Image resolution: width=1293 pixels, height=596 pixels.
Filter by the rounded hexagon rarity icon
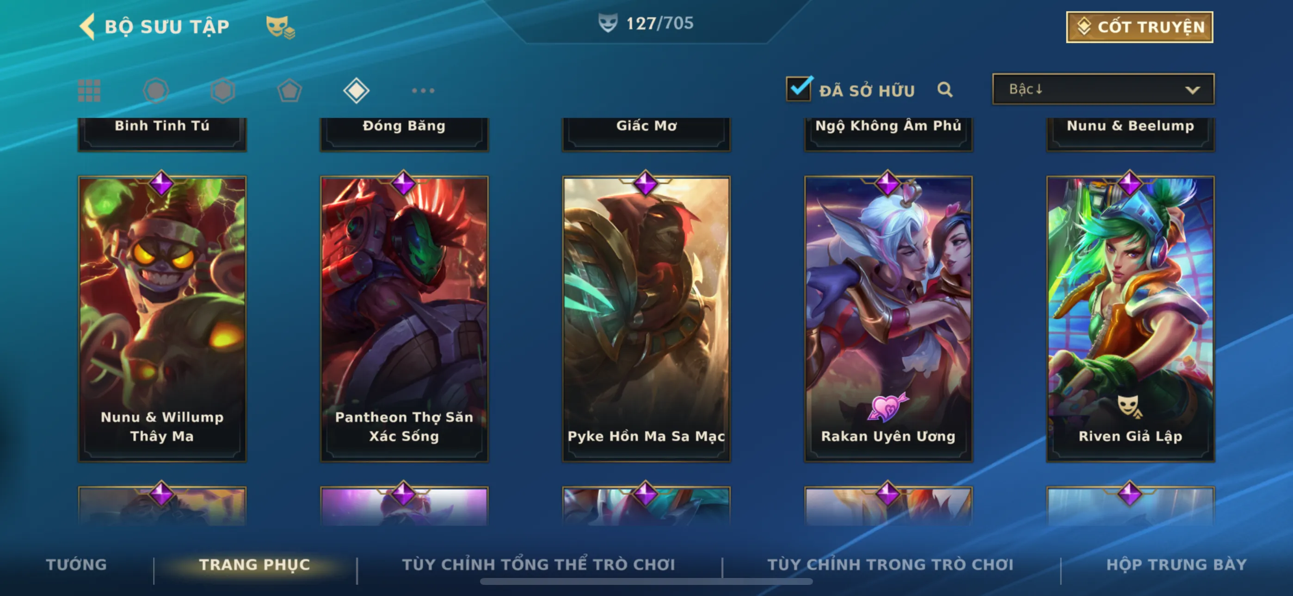click(156, 91)
